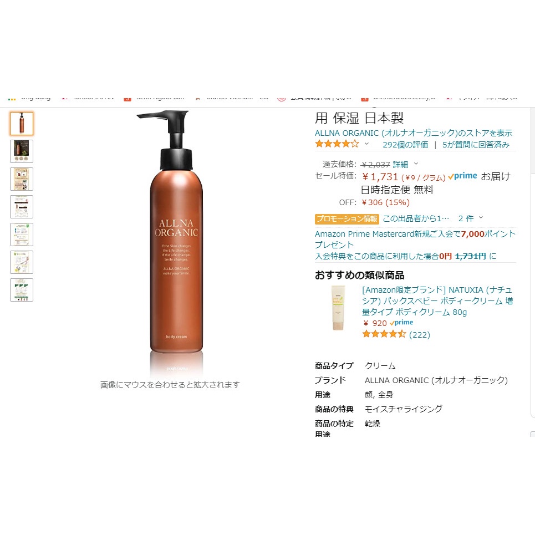Select the third product thumbnail image
Image resolution: width=535 pixels, height=535 pixels.
22,179
